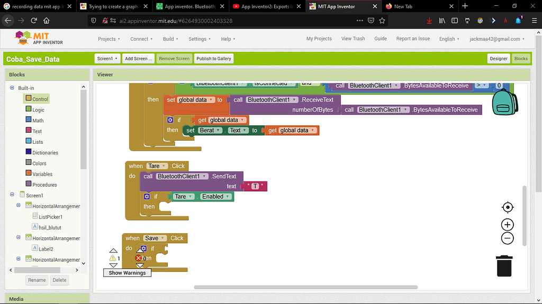This screenshot has height=304, width=542.
Task: Click the Show Warnings button
Action: pyautogui.click(x=127, y=273)
